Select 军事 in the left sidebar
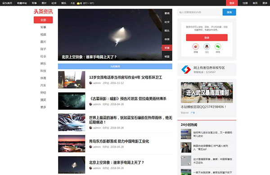270x175 pixels. 43,27
